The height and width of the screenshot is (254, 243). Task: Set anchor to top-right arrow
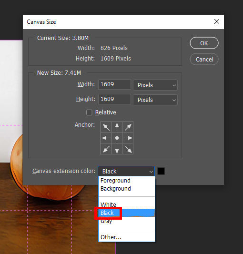click(x=128, y=127)
